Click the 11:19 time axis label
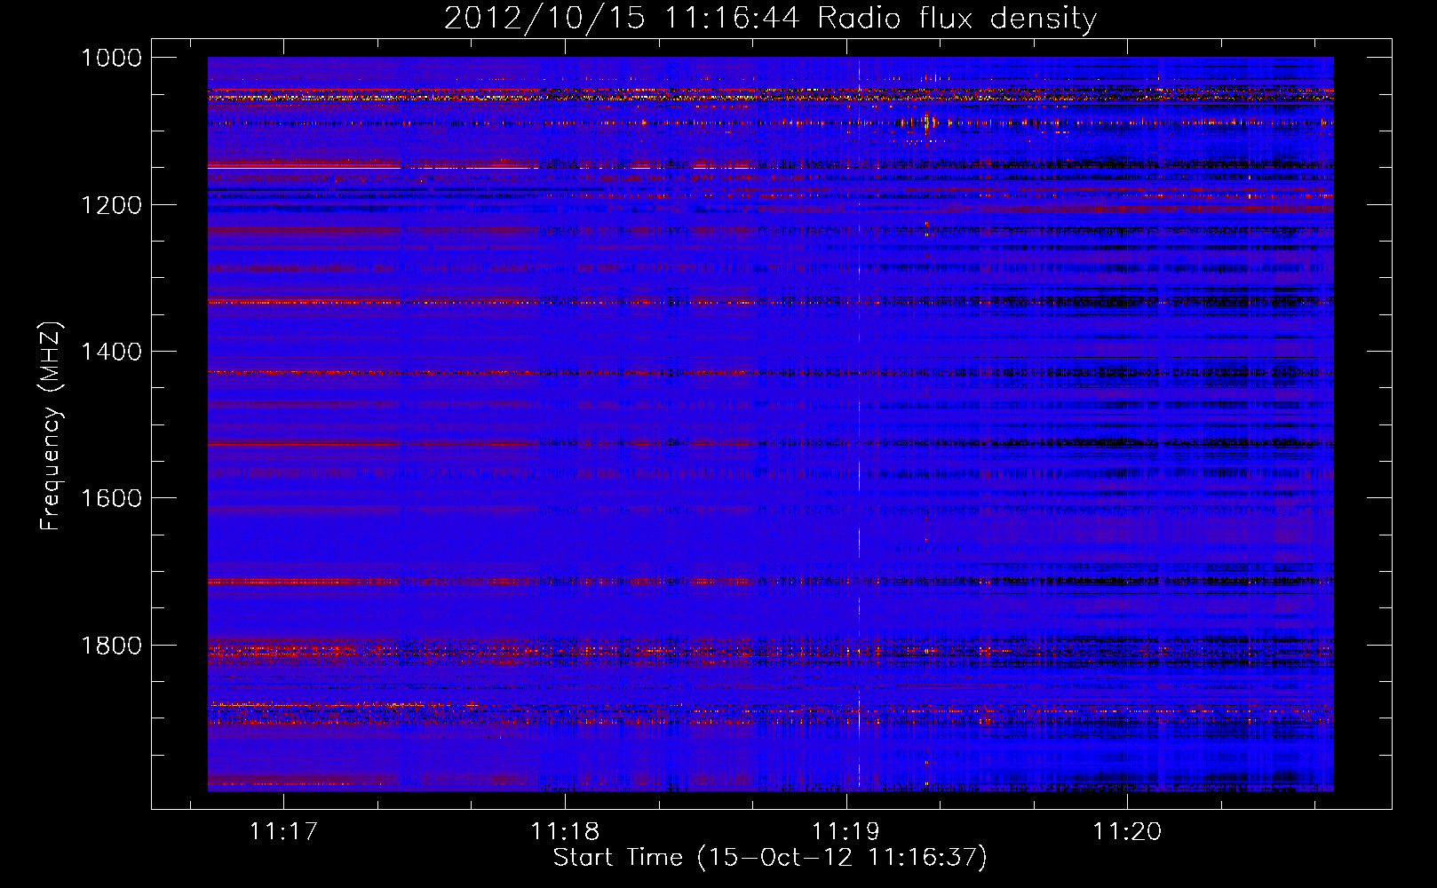The height and width of the screenshot is (888, 1437). point(846,831)
